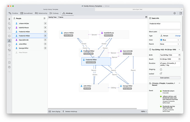Toggle the inspector panel icon at top right

[180, 13]
